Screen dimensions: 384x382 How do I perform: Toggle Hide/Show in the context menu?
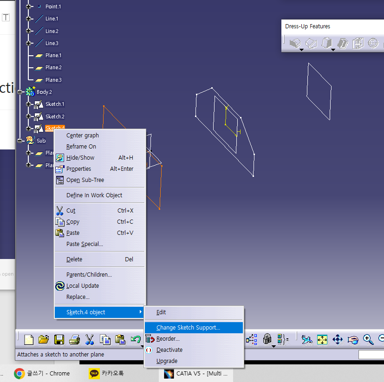[99, 158]
